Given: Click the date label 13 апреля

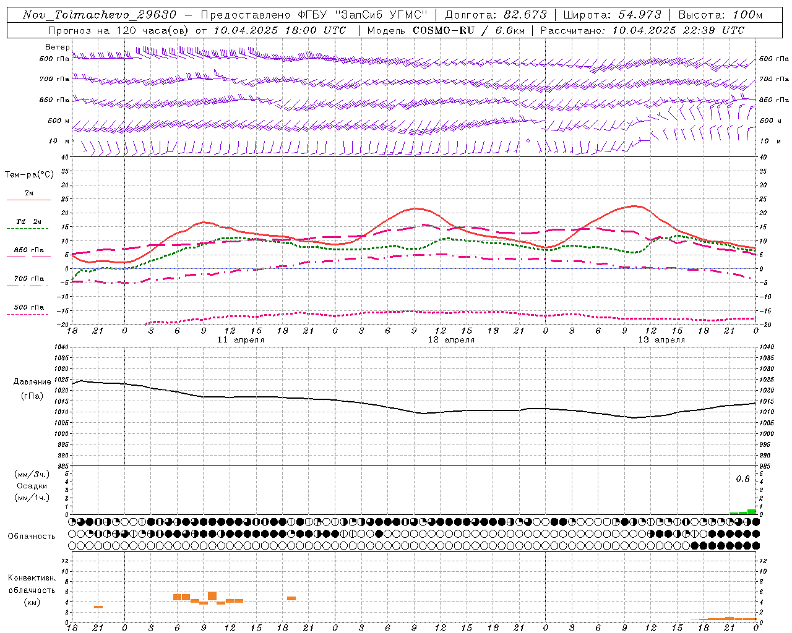Looking at the screenshot, I should 662,340.
